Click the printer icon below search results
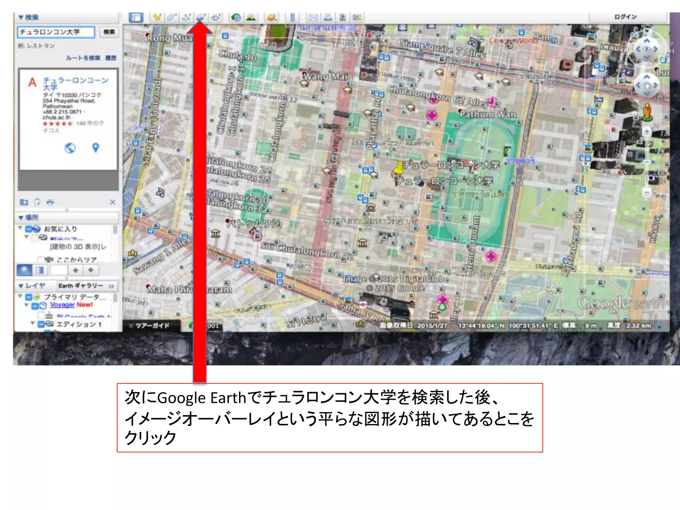Viewport: 680px width, 510px height. point(50,202)
